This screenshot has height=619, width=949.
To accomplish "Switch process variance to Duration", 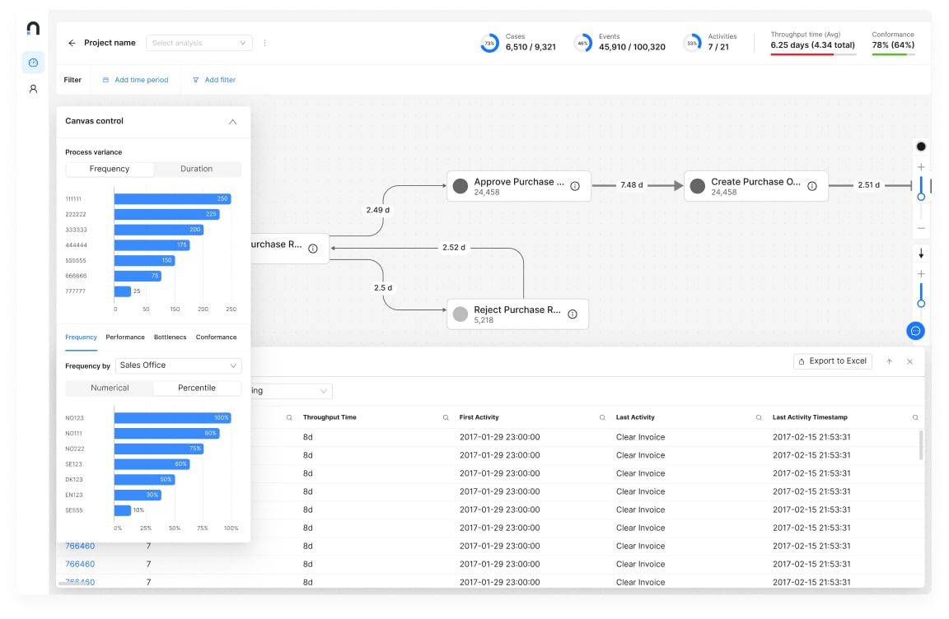I will (x=197, y=169).
